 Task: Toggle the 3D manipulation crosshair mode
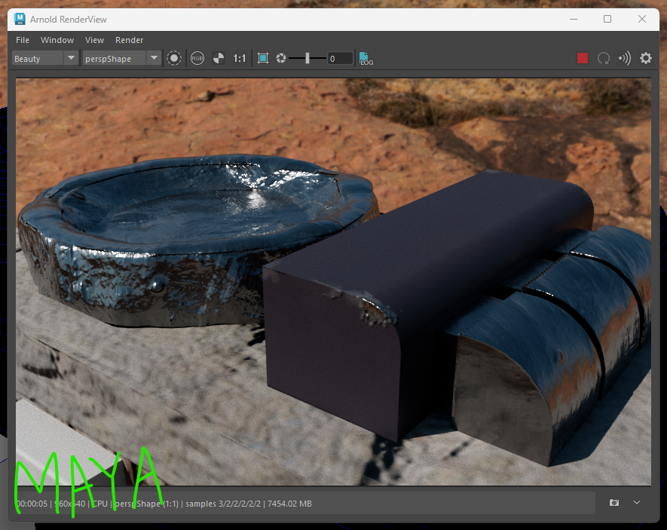pyautogui.click(x=174, y=58)
